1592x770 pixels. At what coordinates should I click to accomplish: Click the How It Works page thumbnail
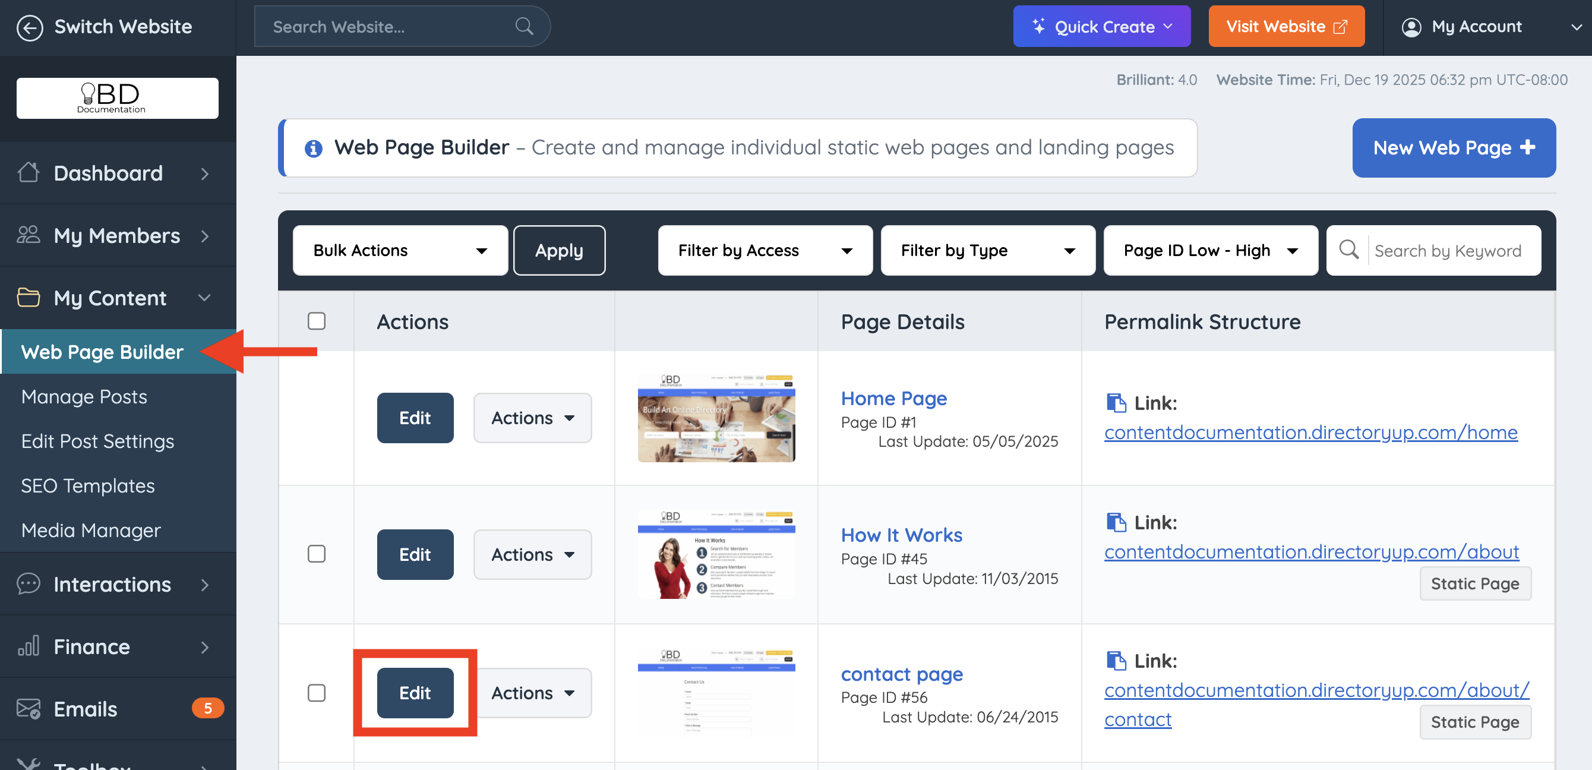tap(716, 554)
